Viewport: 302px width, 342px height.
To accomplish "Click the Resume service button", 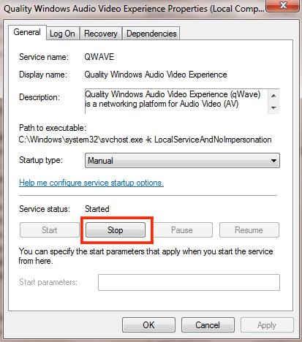I will click(x=249, y=230).
